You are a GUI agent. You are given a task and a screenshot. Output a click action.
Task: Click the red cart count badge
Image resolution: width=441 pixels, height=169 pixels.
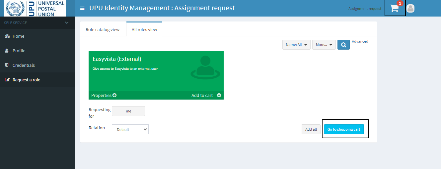tap(400, 3)
